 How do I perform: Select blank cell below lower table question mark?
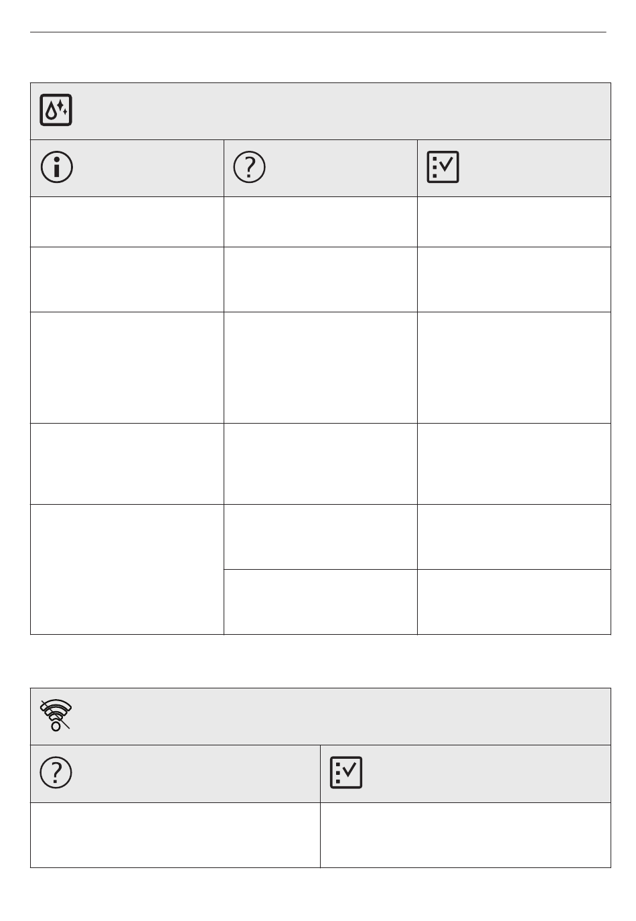click(175, 835)
